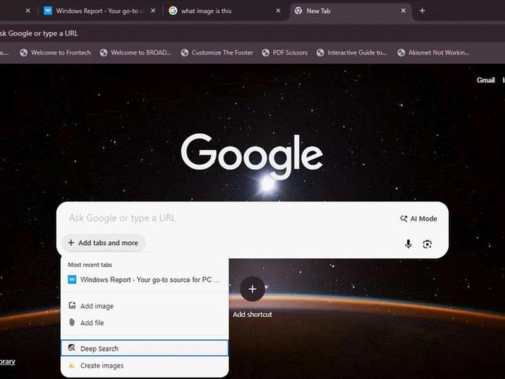505x379 pixels.
Task: Click the Windows Report favicon in recent tabs
Action: click(72, 279)
